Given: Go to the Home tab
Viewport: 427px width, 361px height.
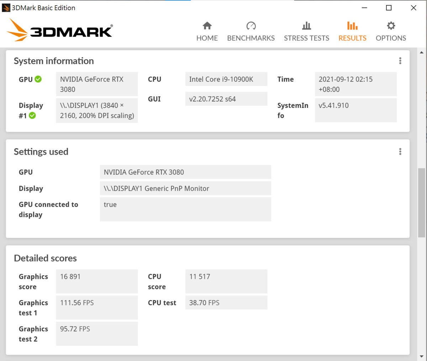Looking at the screenshot, I should click(x=207, y=31).
